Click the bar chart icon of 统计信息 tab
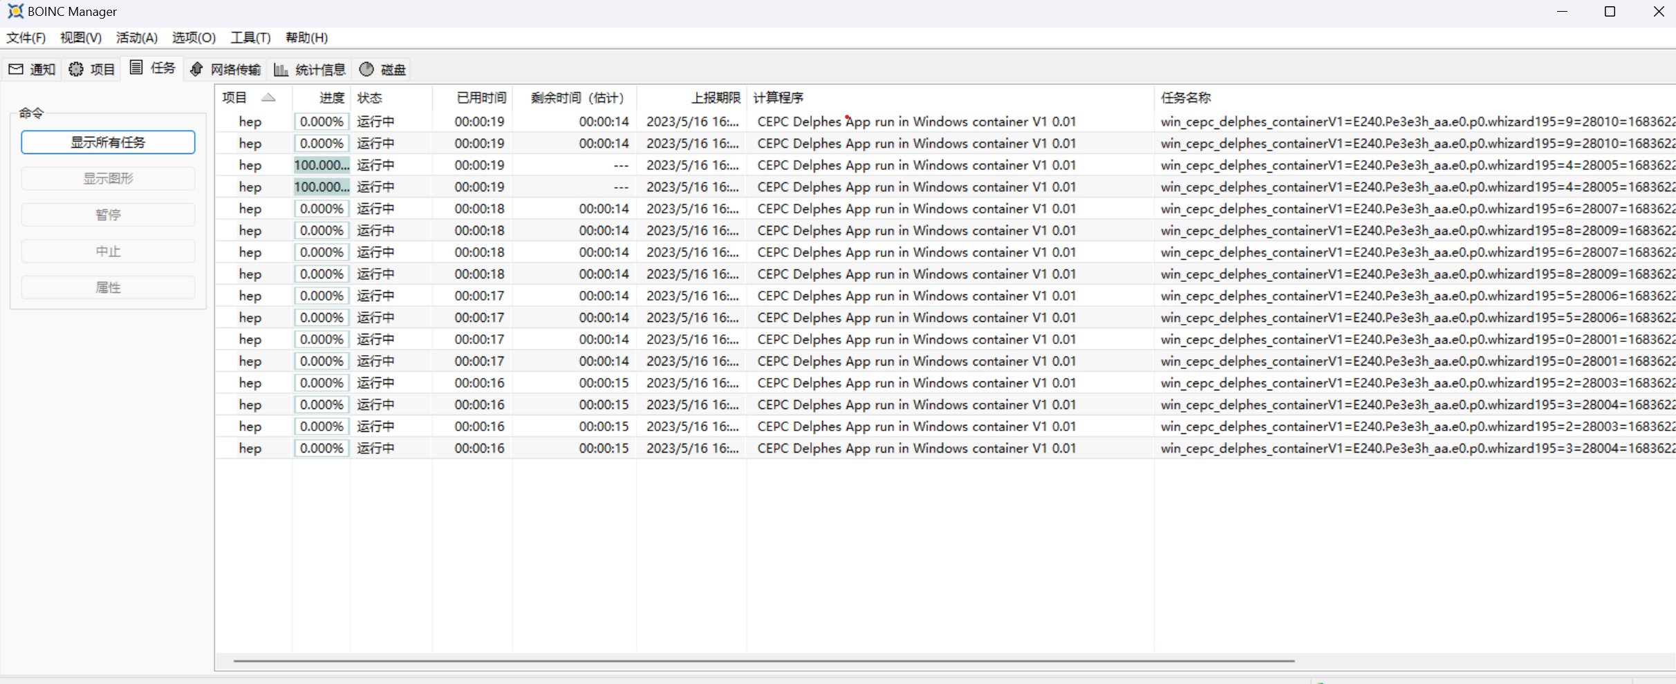The height and width of the screenshot is (684, 1676). tap(281, 69)
